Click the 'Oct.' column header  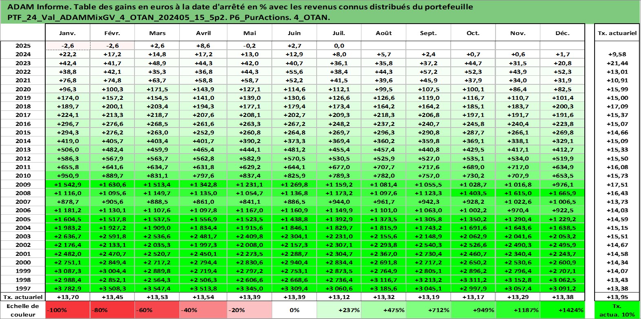[x=473, y=33]
